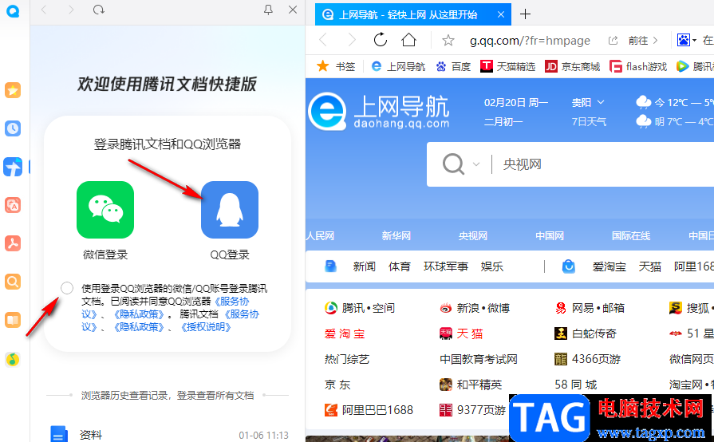Click the blue shopping bag icon
Viewport: 714px width, 442px height.
tap(569, 266)
